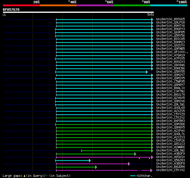
Task: Select the cyan alignment bar for Q2V605
Action: point(104,98)
